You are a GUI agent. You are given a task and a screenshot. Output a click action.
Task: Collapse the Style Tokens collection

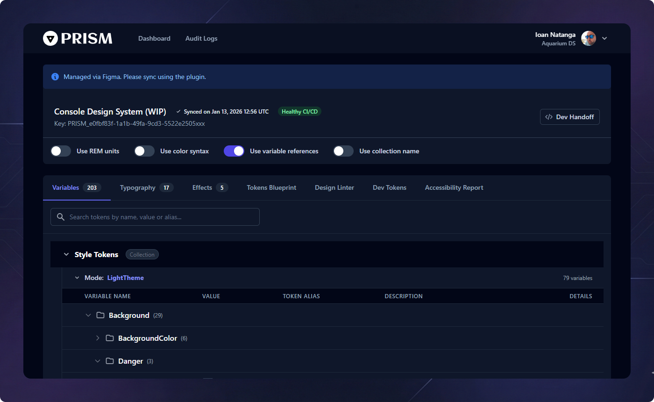click(66, 254)
